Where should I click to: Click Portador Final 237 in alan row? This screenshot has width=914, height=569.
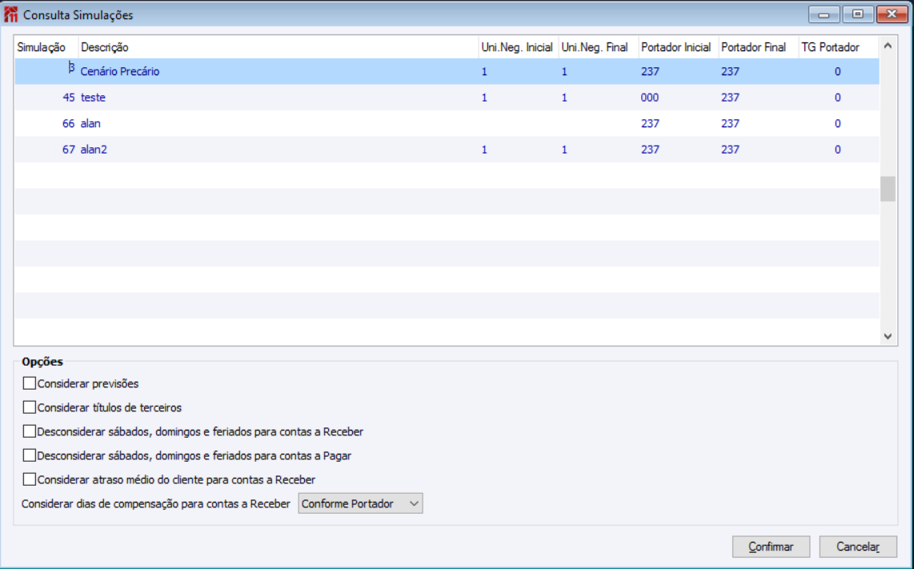coord(730,123)
